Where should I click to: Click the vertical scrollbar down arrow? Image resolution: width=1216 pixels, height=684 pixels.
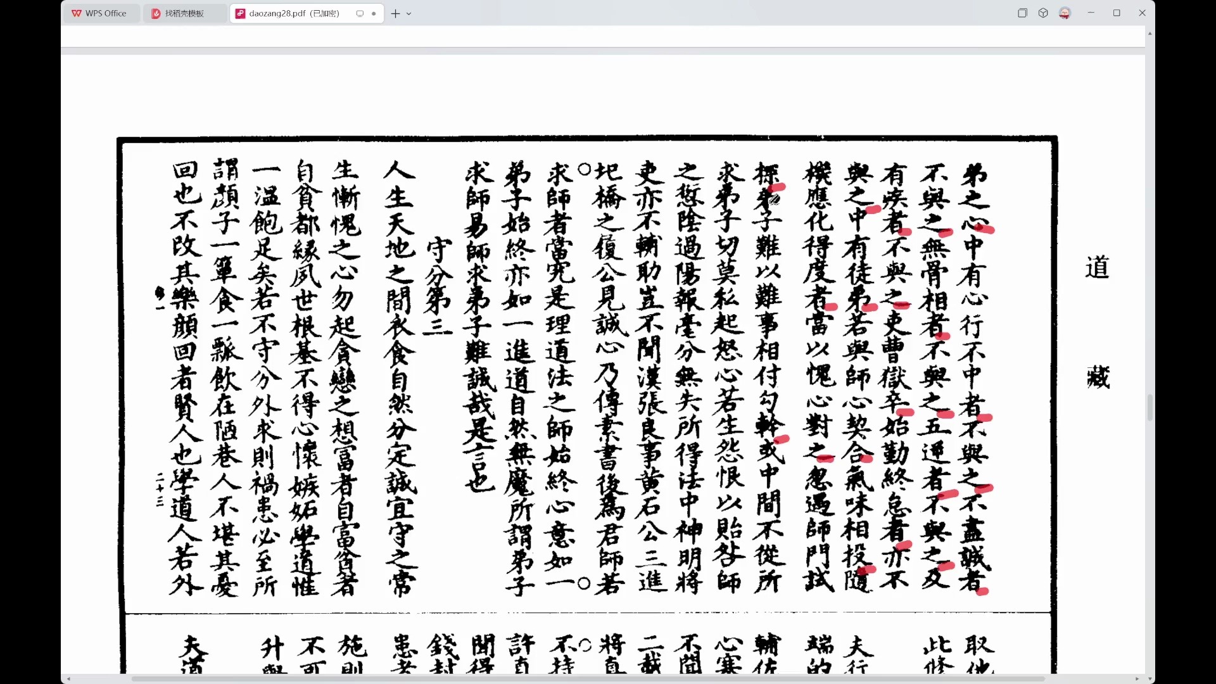coord(1150,678)
